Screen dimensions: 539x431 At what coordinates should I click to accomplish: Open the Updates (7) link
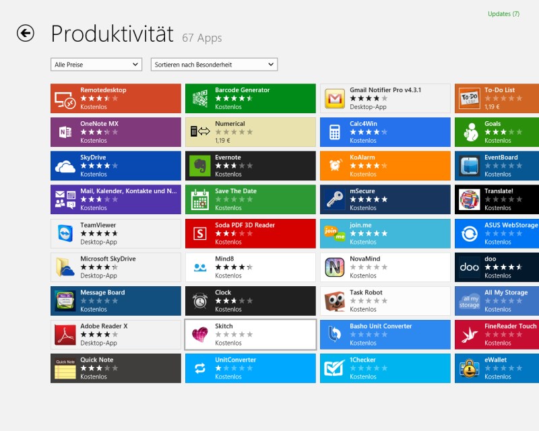click(503, 13)
